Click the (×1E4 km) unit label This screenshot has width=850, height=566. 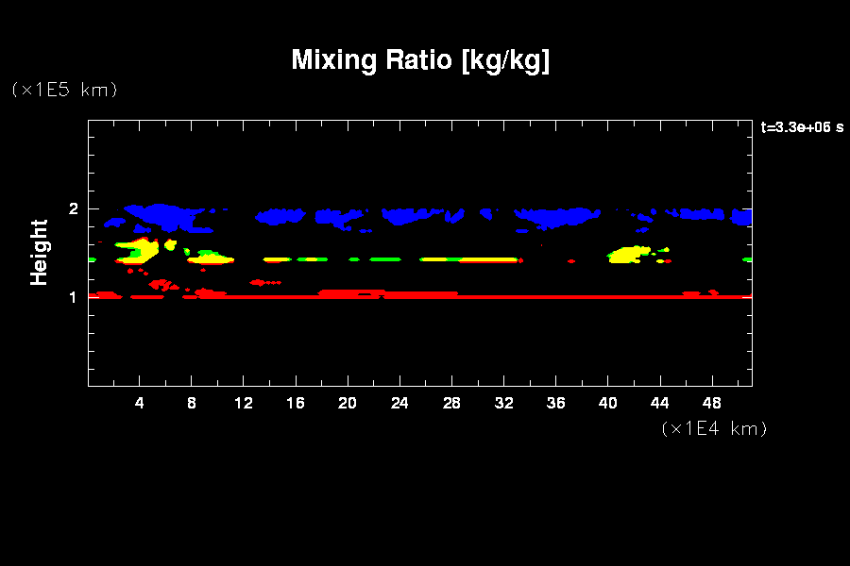click(714, 428)
